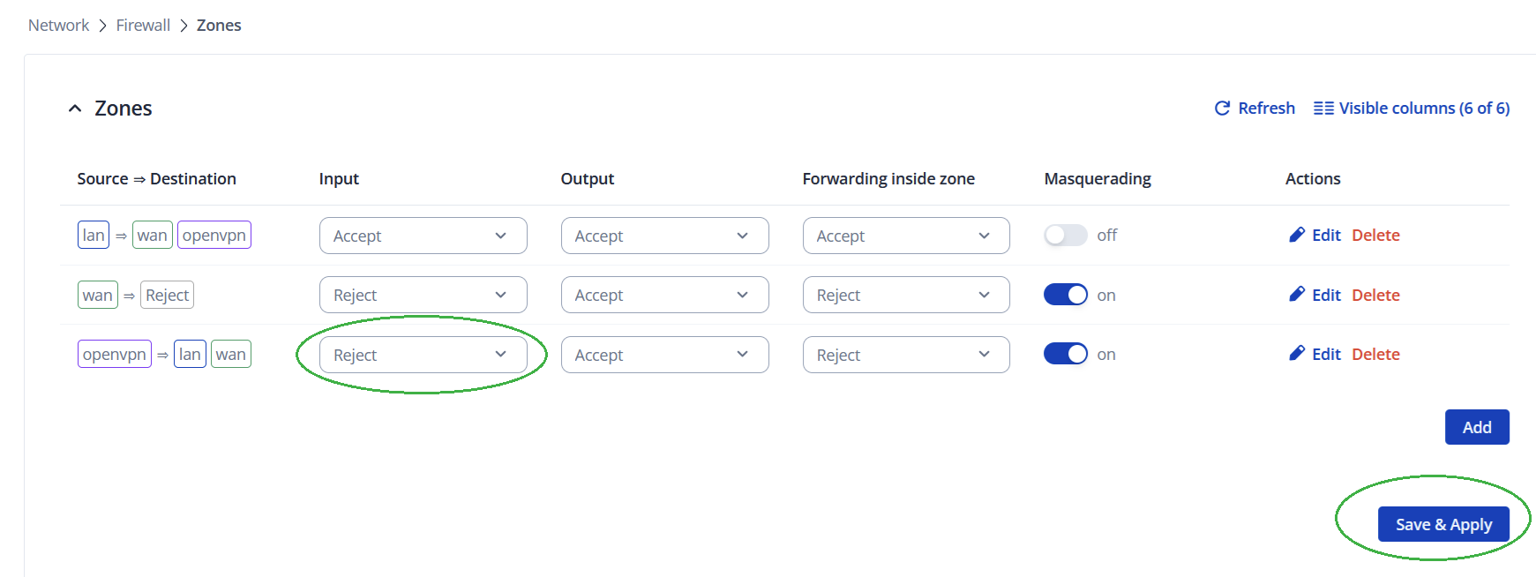Open the Input dropdown for openvpn zone
Screen dimensions: 1536x577
423,355
